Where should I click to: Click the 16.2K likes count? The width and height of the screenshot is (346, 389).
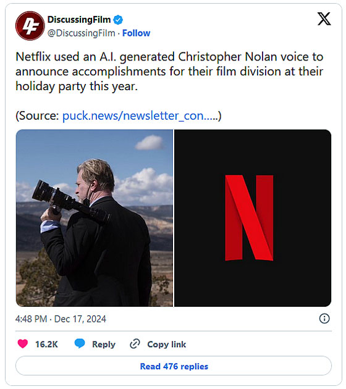46,345
